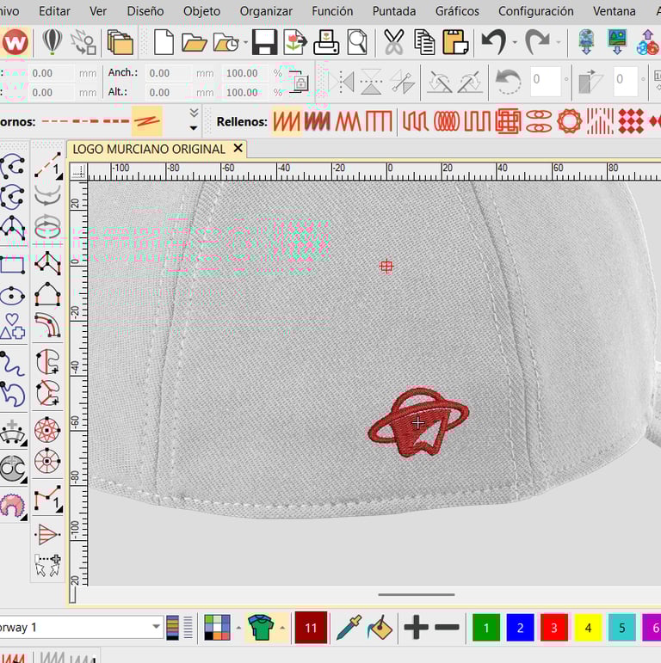Select the embroidered planet logo on the cap

[x=418, y=422]
